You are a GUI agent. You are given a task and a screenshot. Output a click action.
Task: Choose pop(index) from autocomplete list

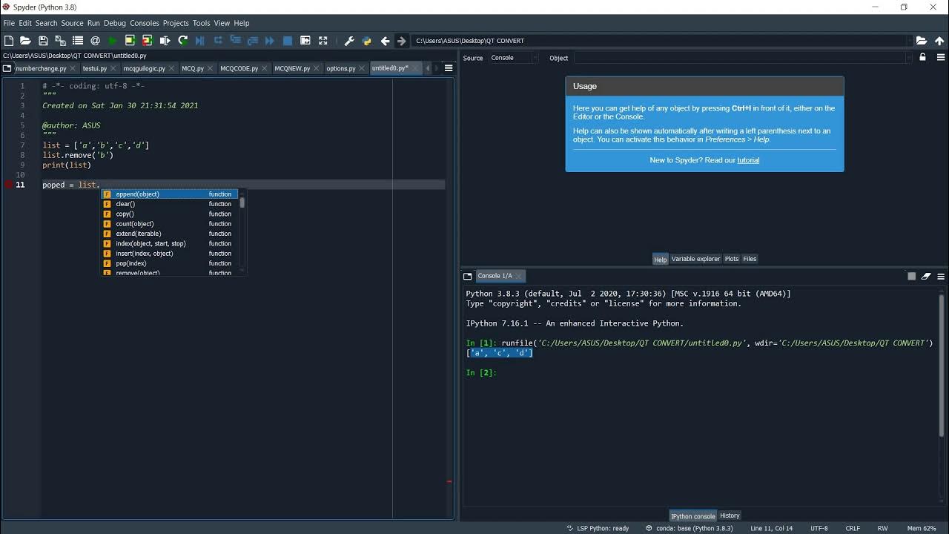click(170, 263)
